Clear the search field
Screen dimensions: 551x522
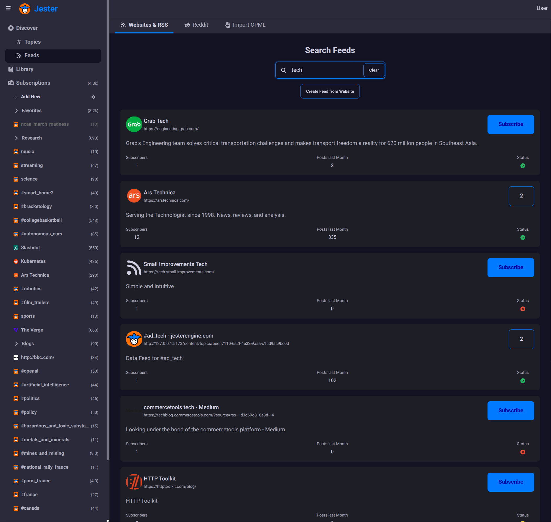[x=374, y=70]
